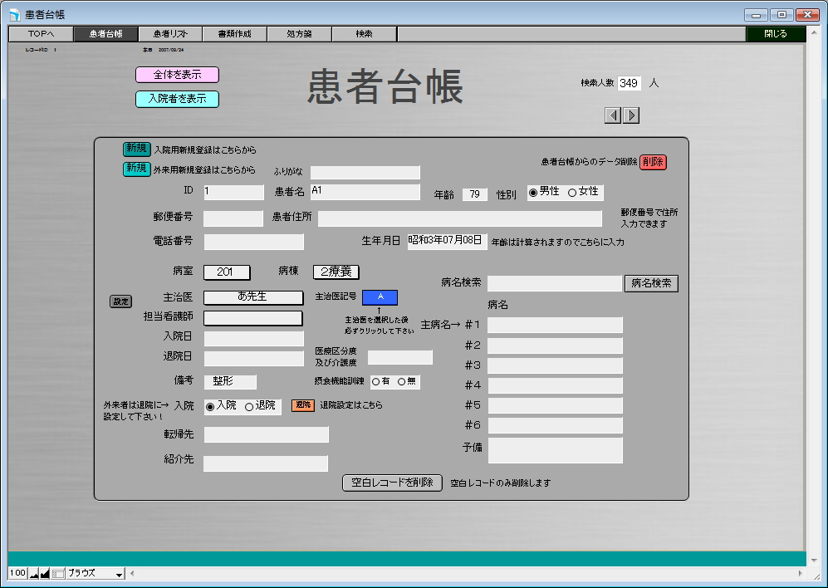Open the 主治医 あ先生 dropdown
828x588 pixels.
point(253,297)
